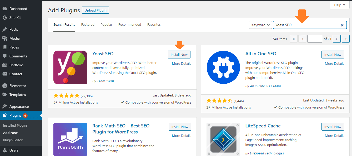Click the 'Add Plugins' page heading
The height and width of the screenshot is (156, 352).
(64, 10)
